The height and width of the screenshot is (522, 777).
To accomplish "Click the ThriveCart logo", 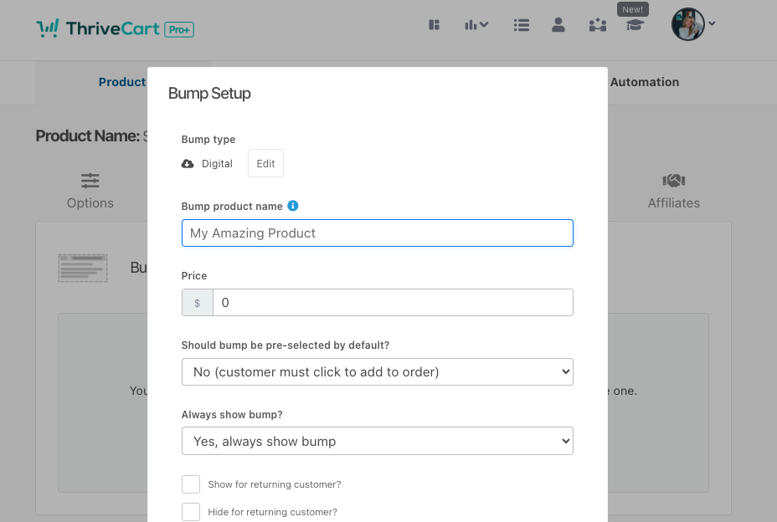I will tap(116, 29).
